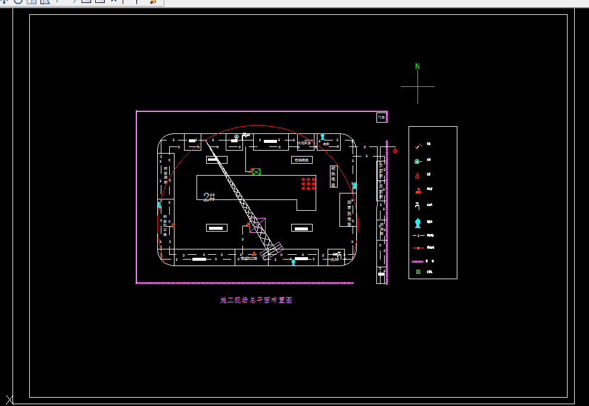Screen dimensions: 589x406
Task: Select the green crossed distribution box symbol
Action: (x=256, y=171)
